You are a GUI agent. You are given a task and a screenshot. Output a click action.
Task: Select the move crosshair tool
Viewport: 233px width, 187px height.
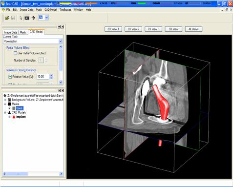pos(33,18)
